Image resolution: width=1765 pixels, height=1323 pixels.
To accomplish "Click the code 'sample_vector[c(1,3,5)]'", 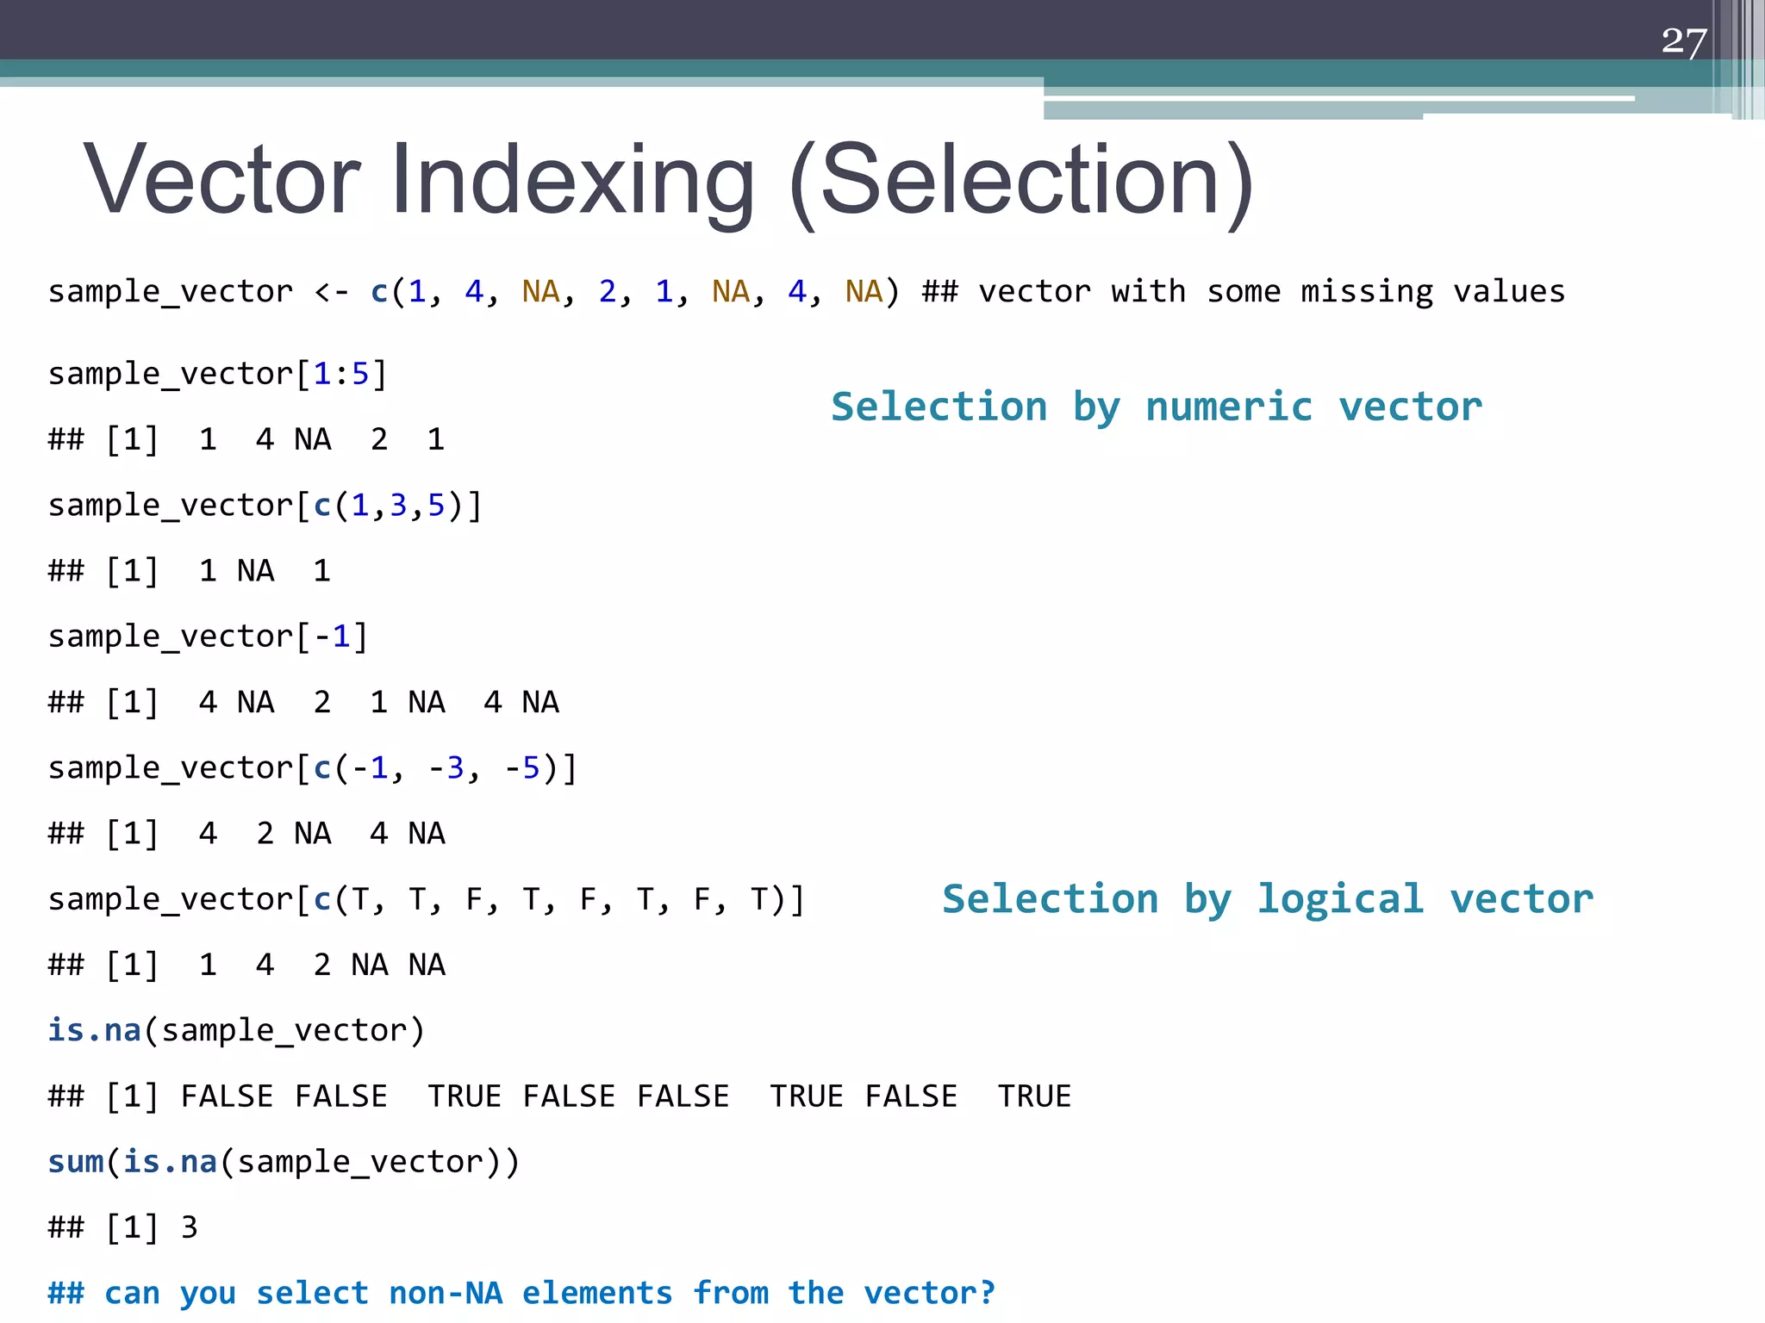I will [x=265, y=506].
